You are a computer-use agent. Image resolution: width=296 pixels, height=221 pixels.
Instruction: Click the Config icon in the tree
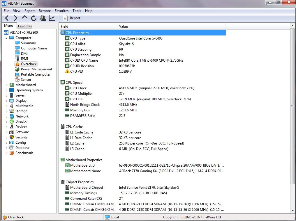pos(12,142)
